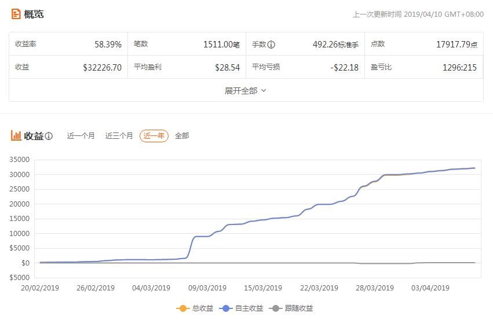This screenshot has height=324, width=493.
Task: Click the 35000 y-axis label
Action: [x=20, y=160]
